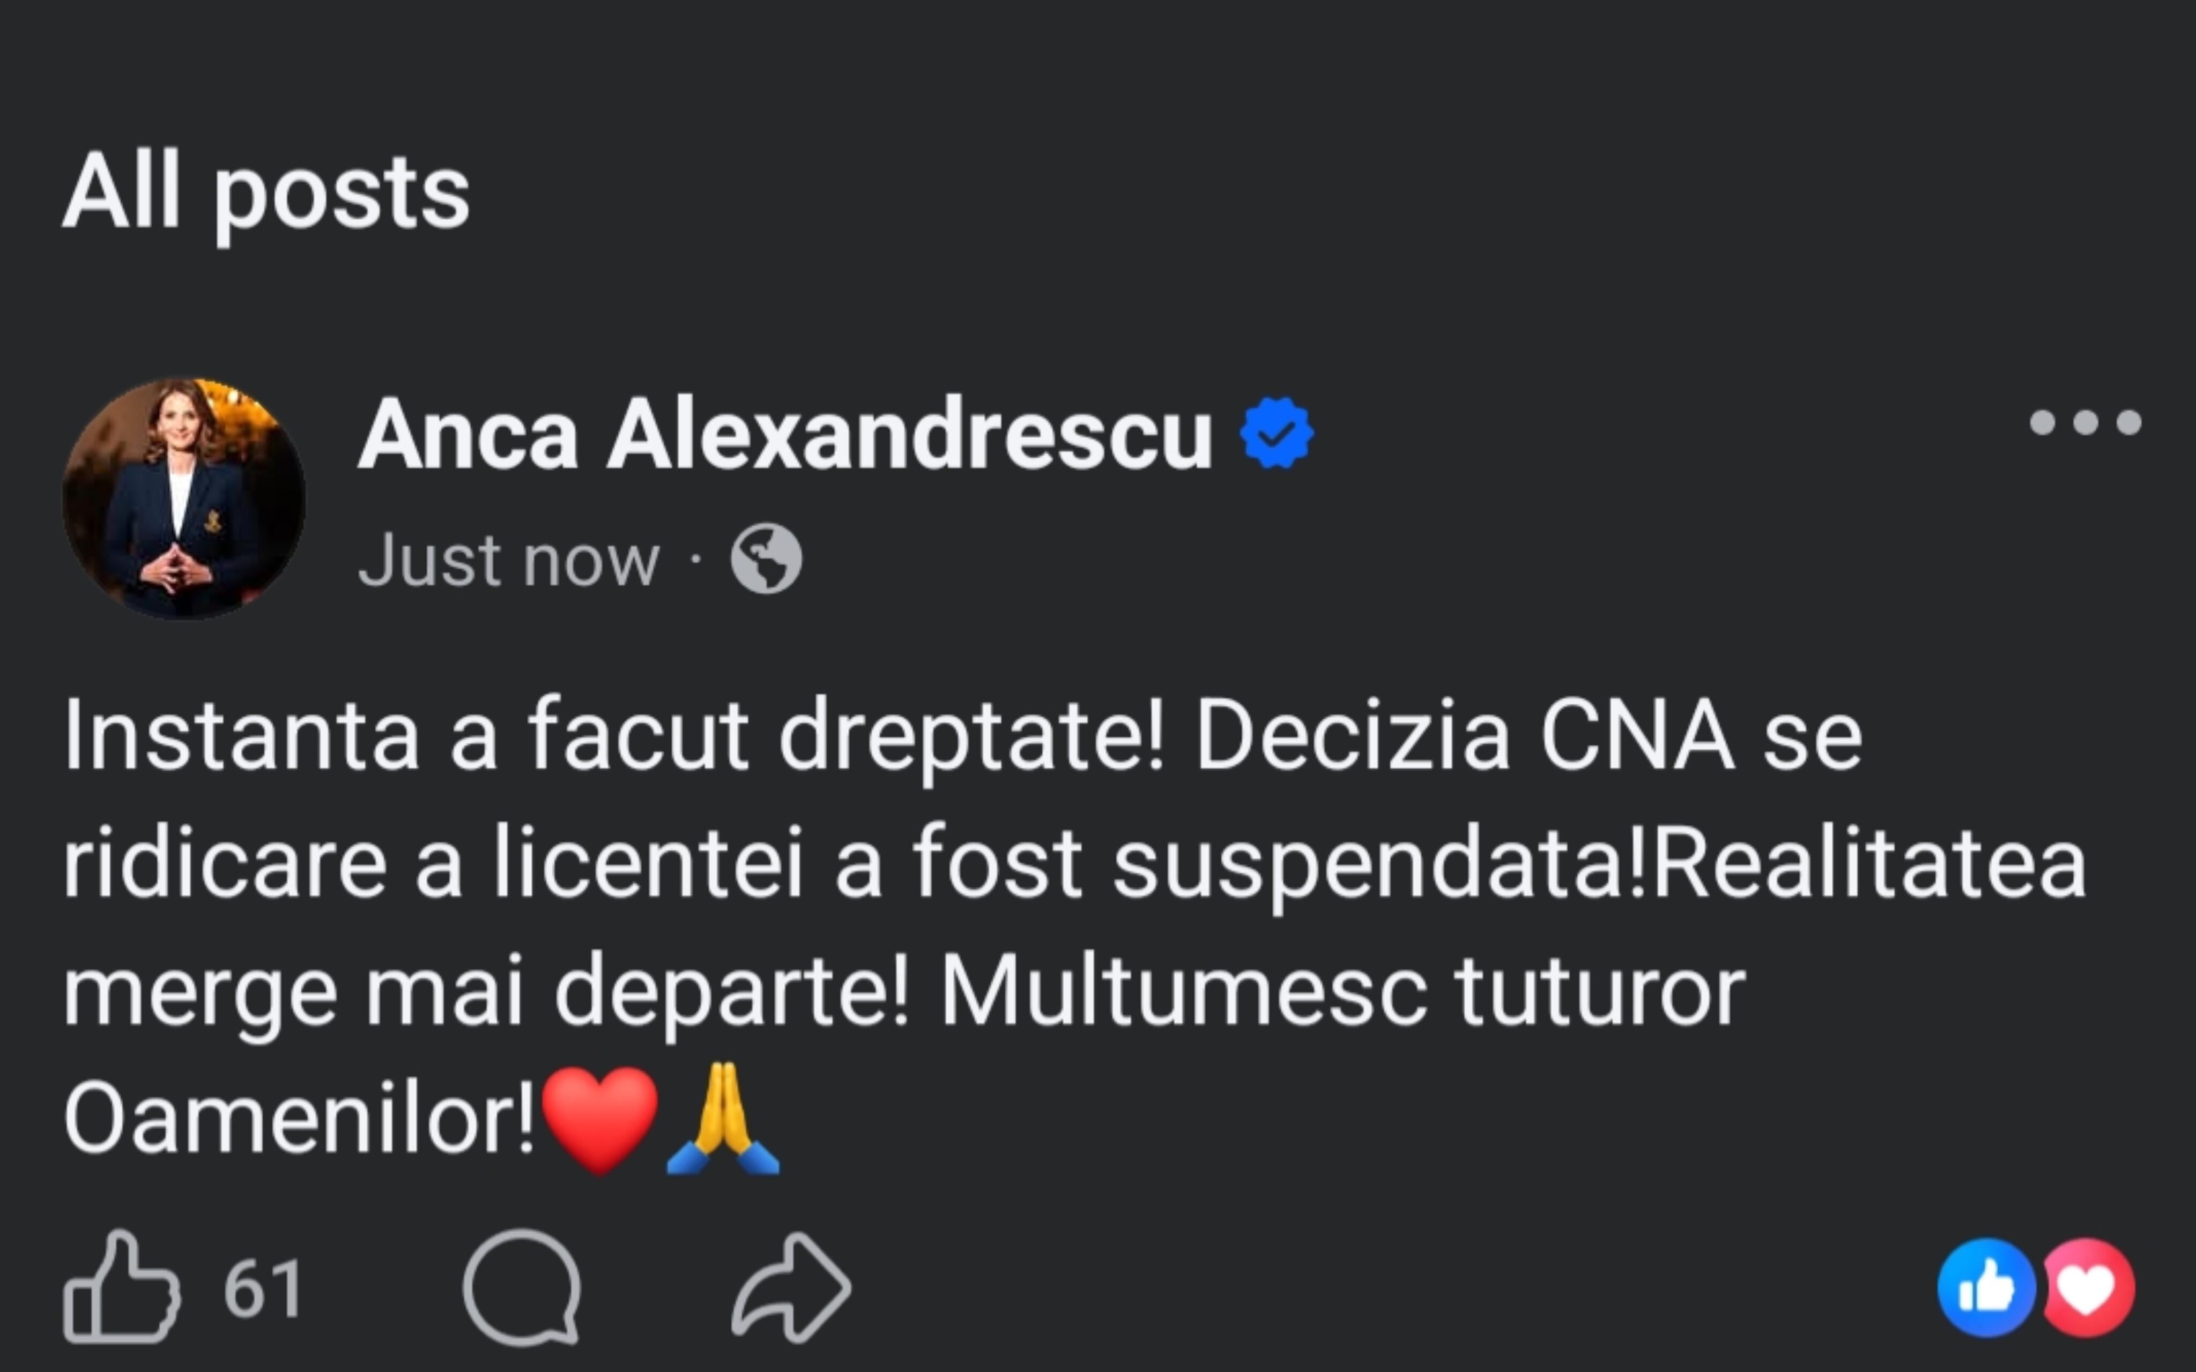The height and width of the screenshot is (1372, 2196).
Task: Click the pink Love reaction bubble
Action: (2088, 1288)
